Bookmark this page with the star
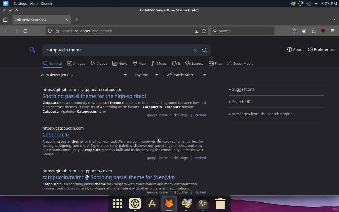 pyautogui.click(x=204, y=31)
